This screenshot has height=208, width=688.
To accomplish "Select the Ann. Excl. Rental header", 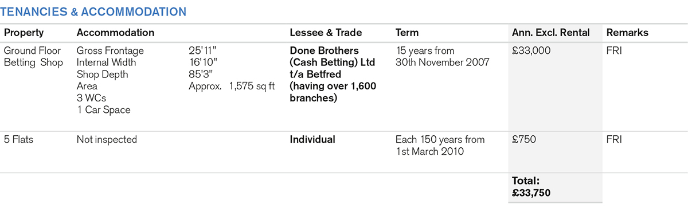I will [x=550, y=33].
